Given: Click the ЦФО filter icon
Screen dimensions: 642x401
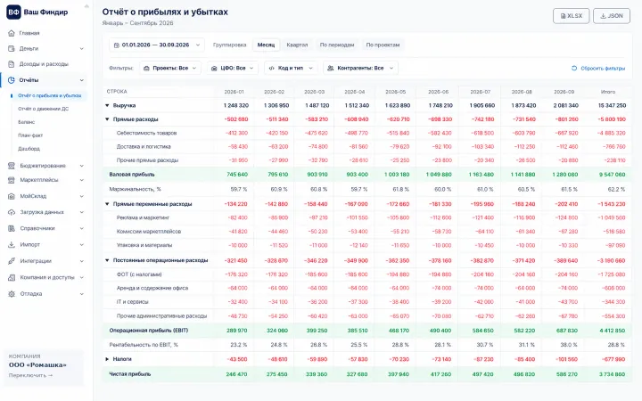Looking at the screenshot, I should (214, 69).
